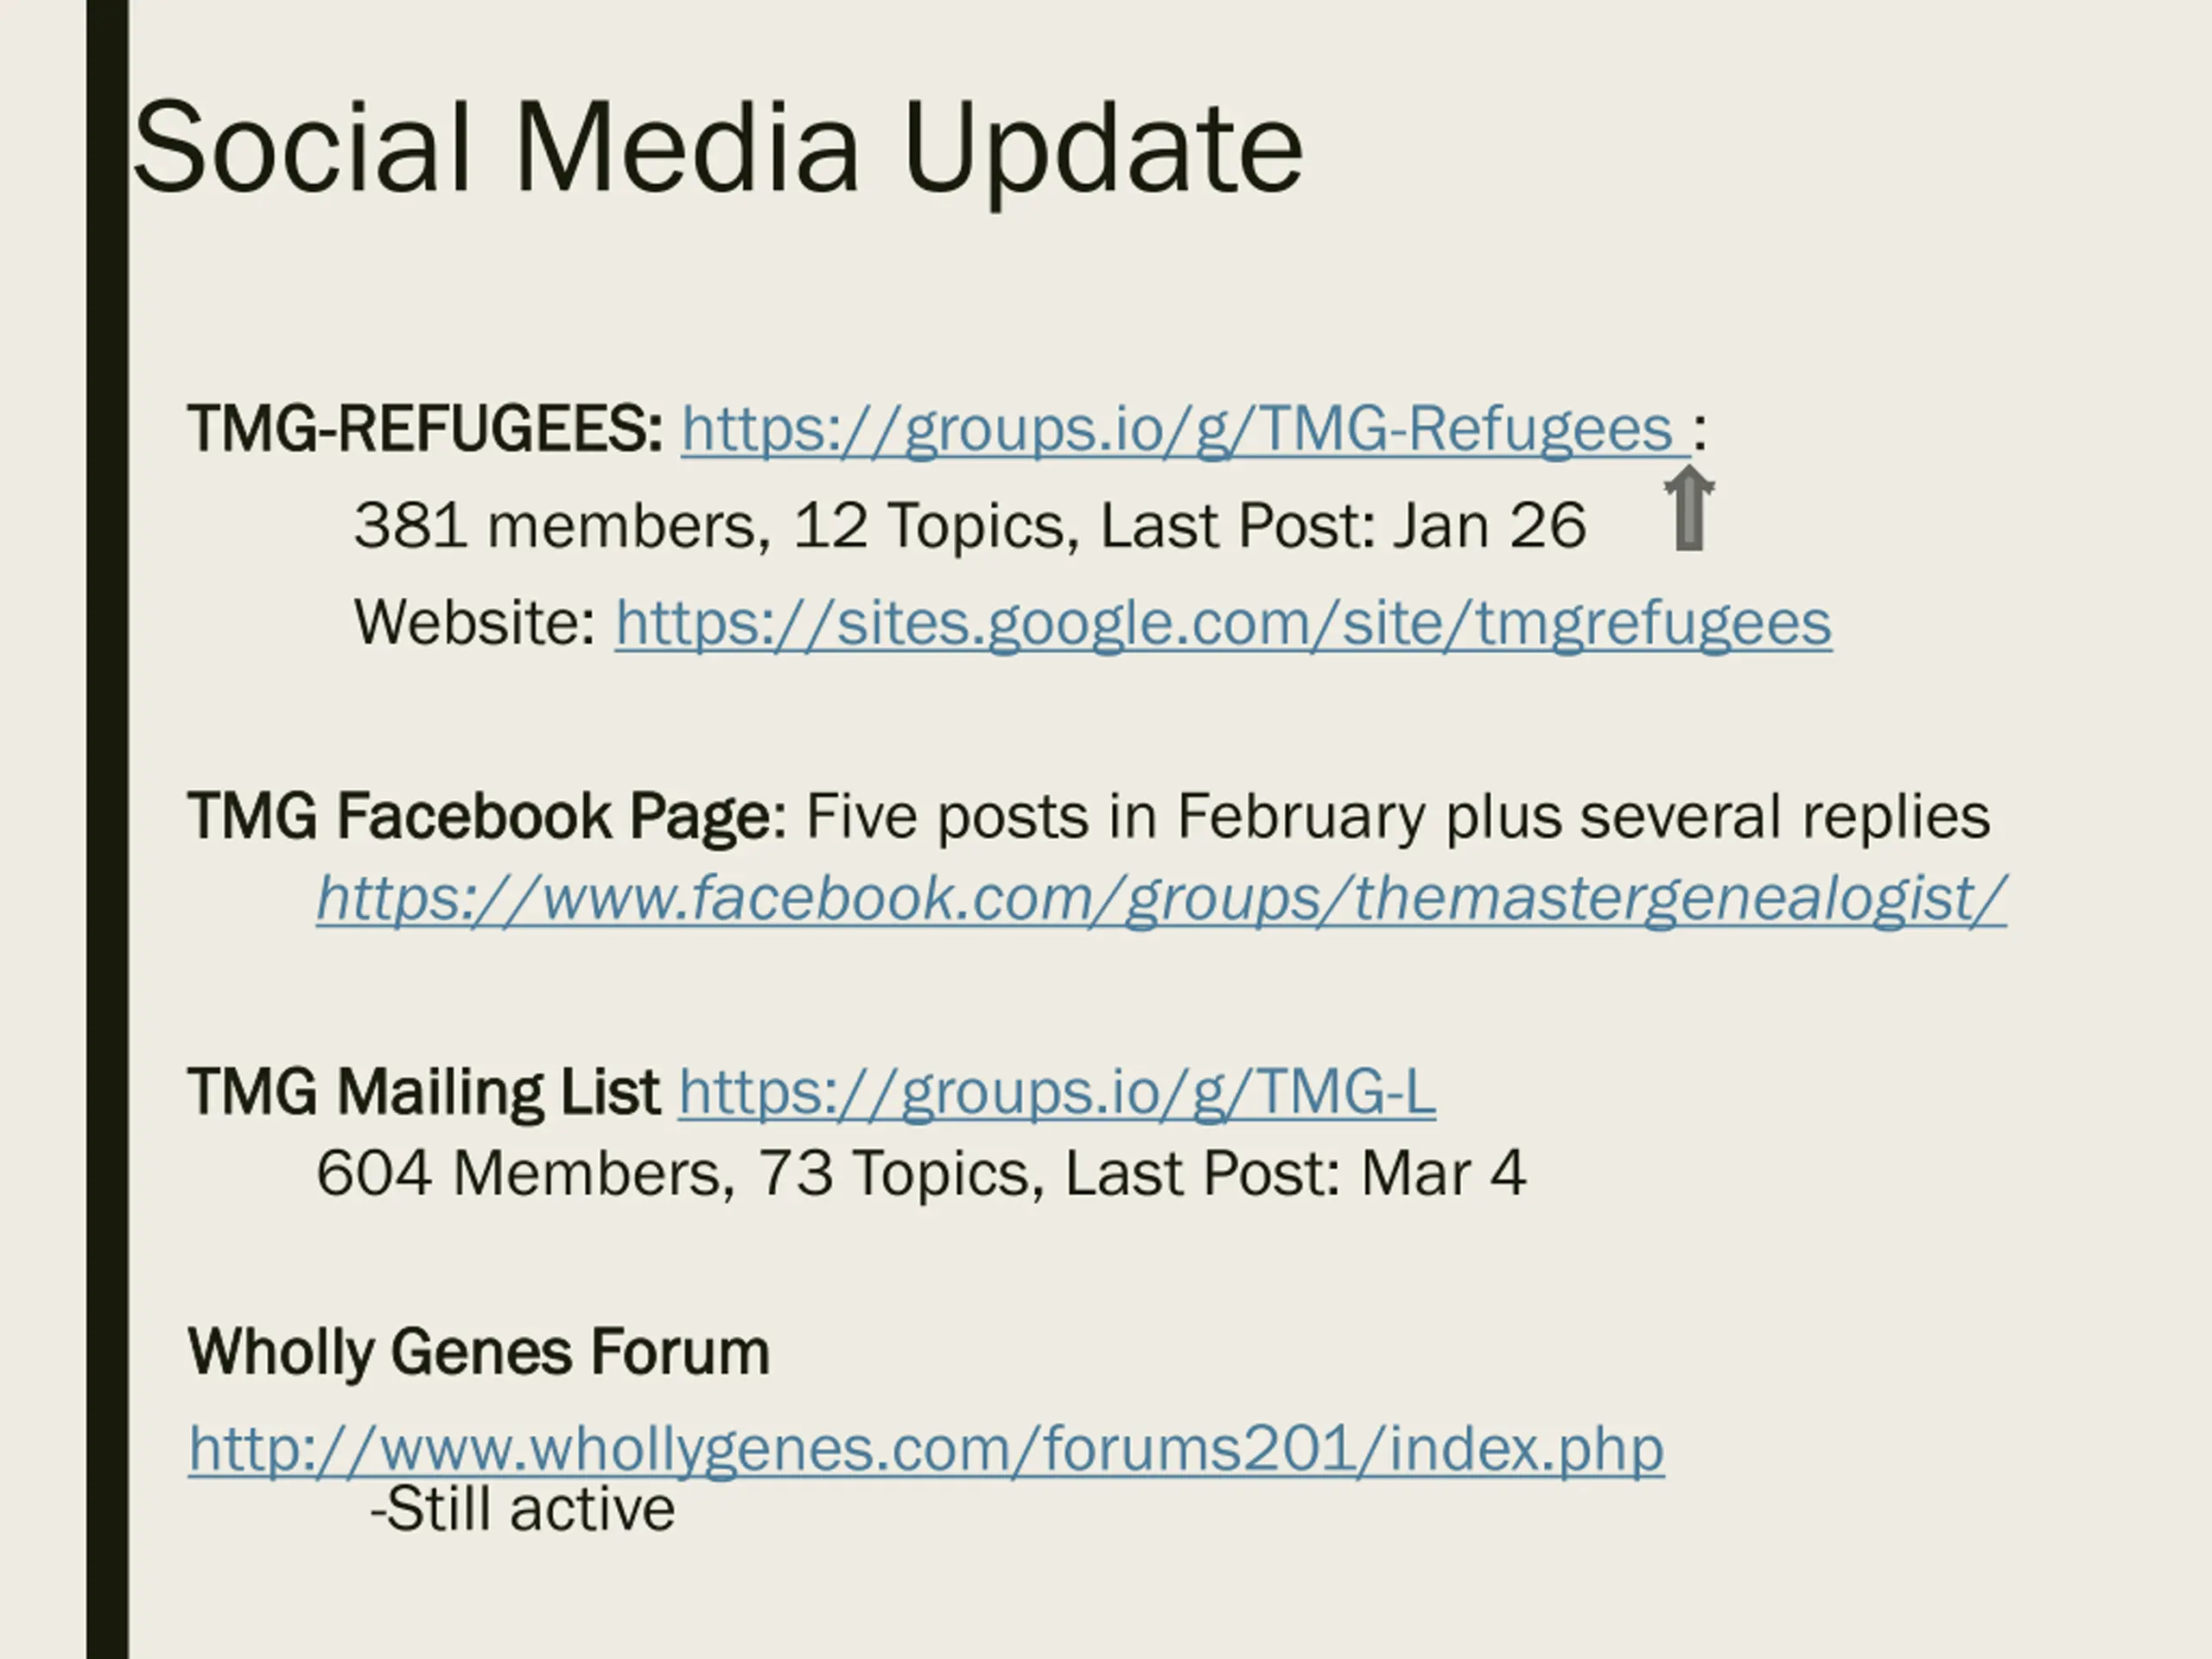Select the TMG Mailing List label
Screen dimensions: 2212x1659
pos(423,1091)
